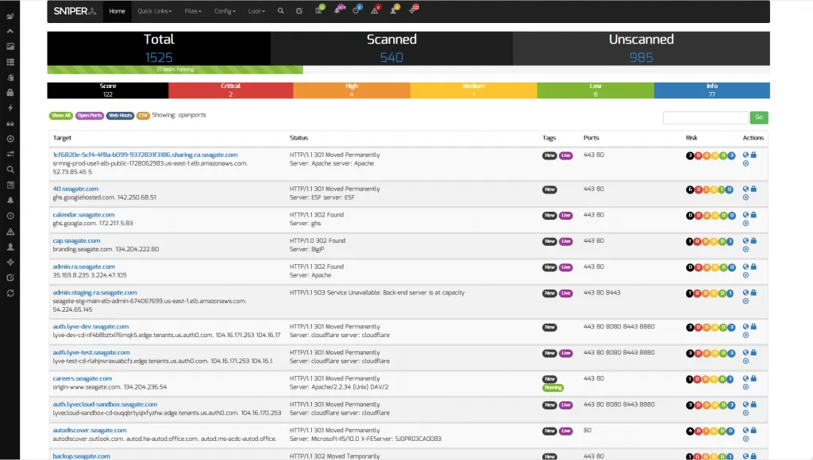Click the clock icon in left sidebar
This screenshot has width=813, height=460.
coord(10,216)
